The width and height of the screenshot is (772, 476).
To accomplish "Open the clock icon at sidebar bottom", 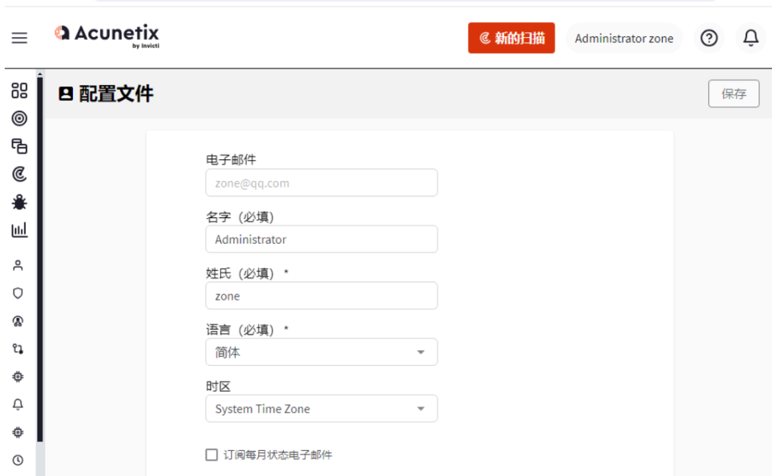I will pyautogui.click(x=18, y=460).
